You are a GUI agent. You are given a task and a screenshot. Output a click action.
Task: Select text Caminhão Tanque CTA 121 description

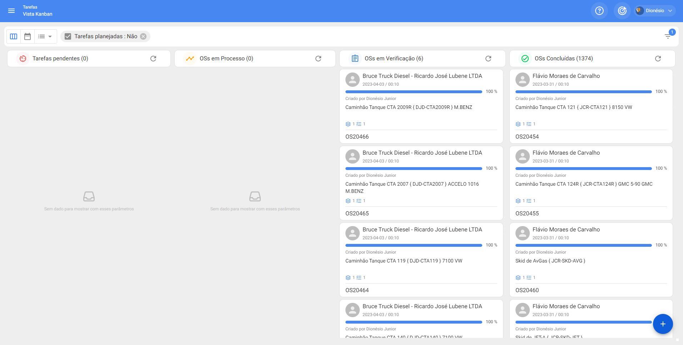[574, 107]
